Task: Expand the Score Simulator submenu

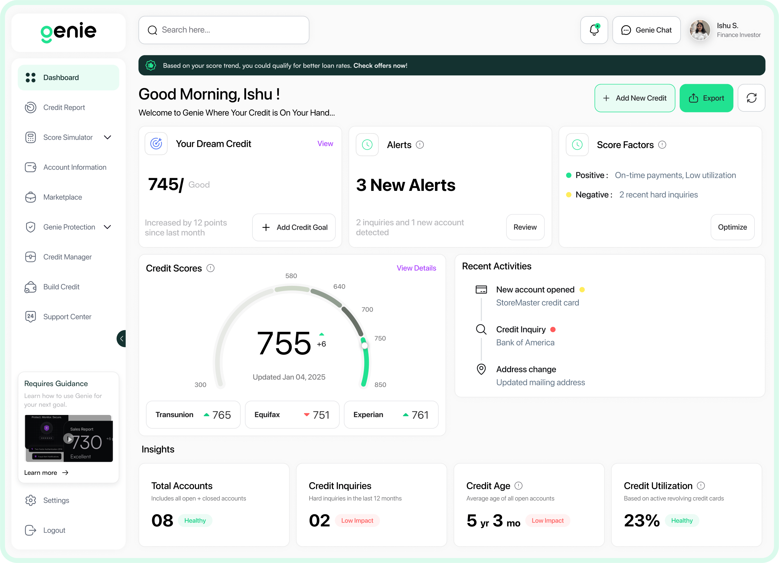Action: point(107,137)
